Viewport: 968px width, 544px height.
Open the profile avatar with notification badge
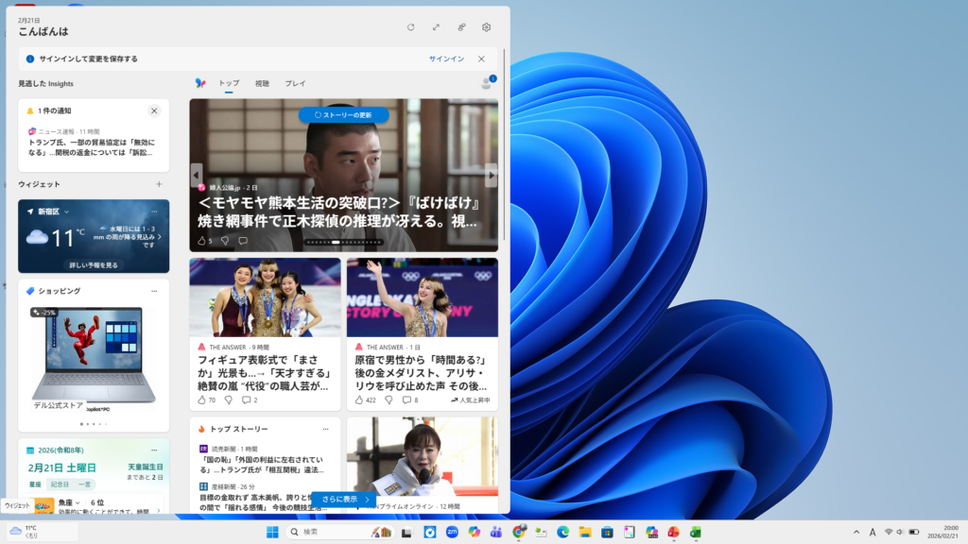pos(487,83)
